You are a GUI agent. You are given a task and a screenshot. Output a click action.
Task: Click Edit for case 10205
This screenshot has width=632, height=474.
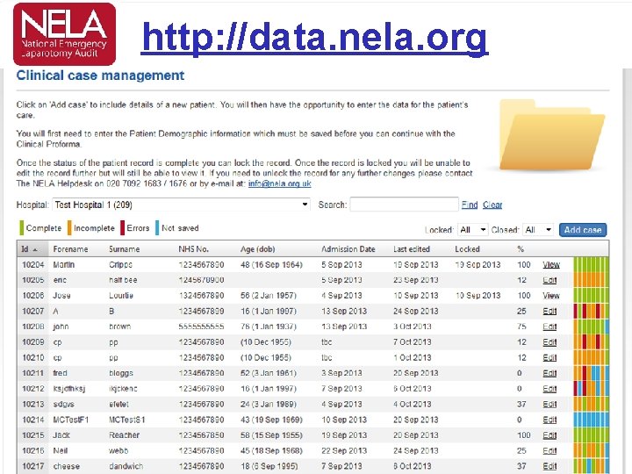549,280
